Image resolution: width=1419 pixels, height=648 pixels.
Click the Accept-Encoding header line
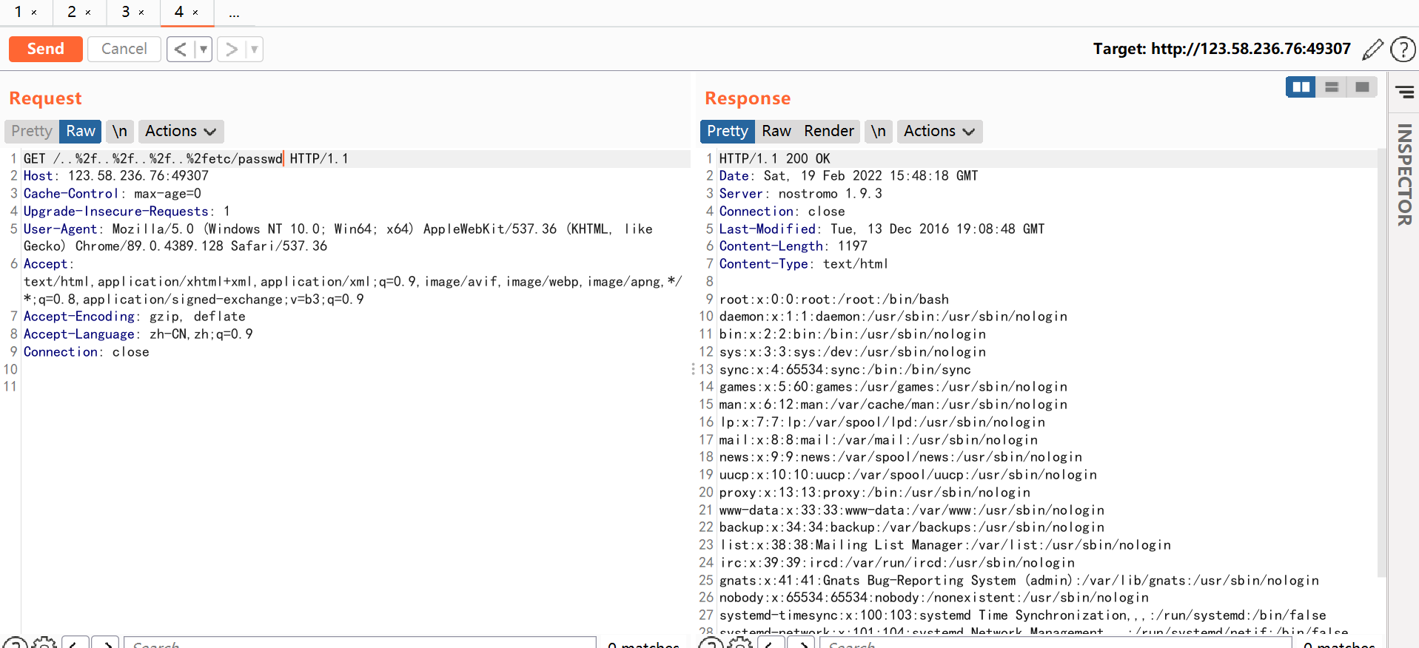tap(135, 317)
